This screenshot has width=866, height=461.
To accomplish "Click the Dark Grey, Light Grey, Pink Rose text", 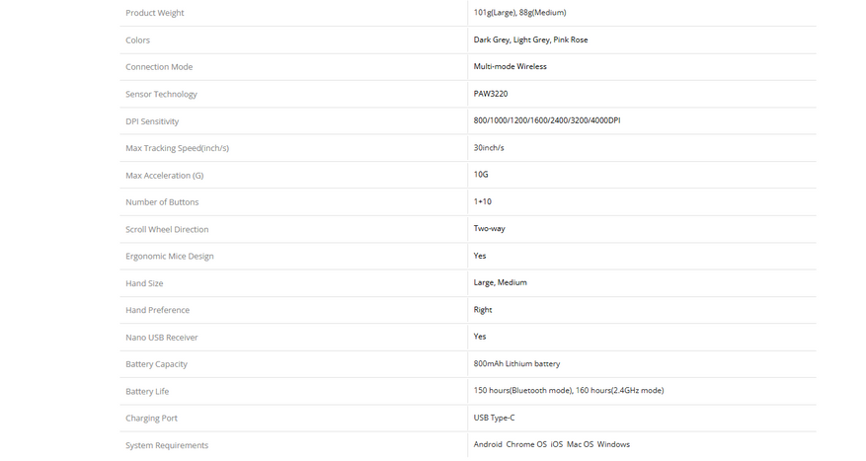I will [x=530, y=39].
